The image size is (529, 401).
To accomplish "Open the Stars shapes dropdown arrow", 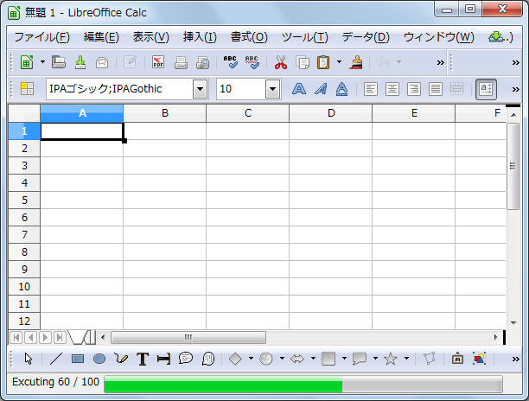I will click(406, 359).
